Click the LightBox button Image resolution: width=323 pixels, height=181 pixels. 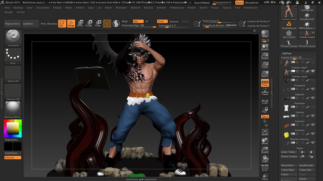click(30, 24)
